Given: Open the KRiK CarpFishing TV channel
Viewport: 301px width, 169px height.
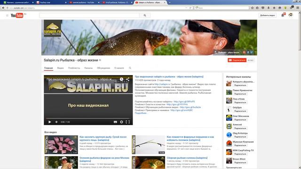Looking at the screenshot, I should click(x=243, y=150).
